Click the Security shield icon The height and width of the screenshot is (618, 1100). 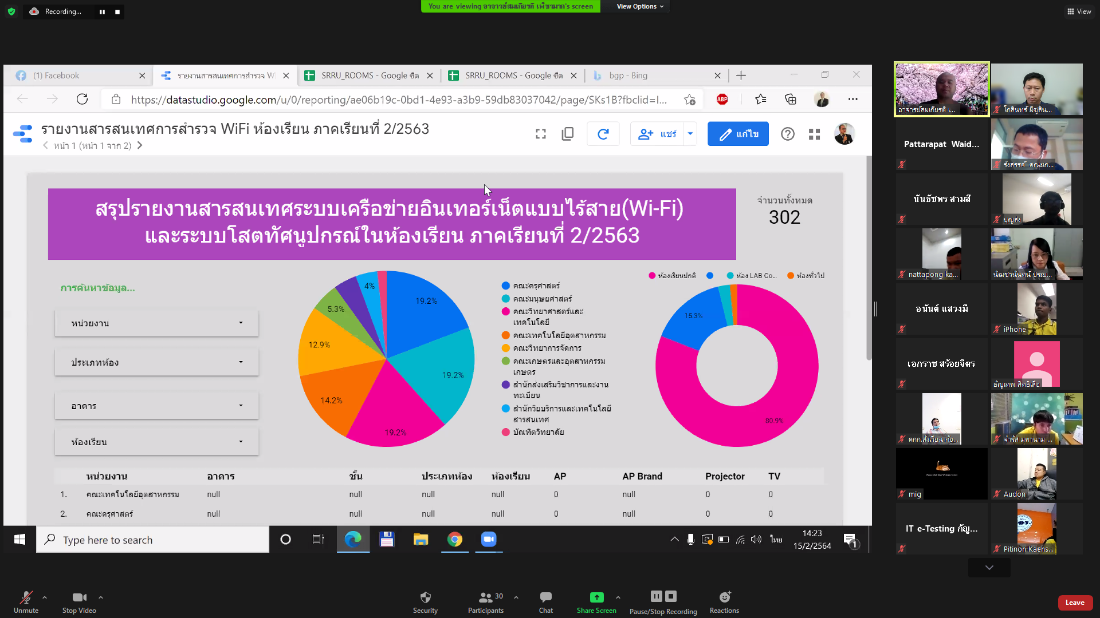(425, 597)
